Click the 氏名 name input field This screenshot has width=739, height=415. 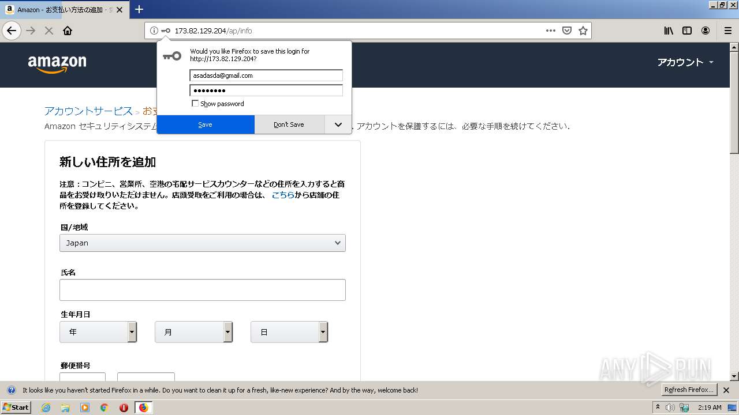coord(203,290)
